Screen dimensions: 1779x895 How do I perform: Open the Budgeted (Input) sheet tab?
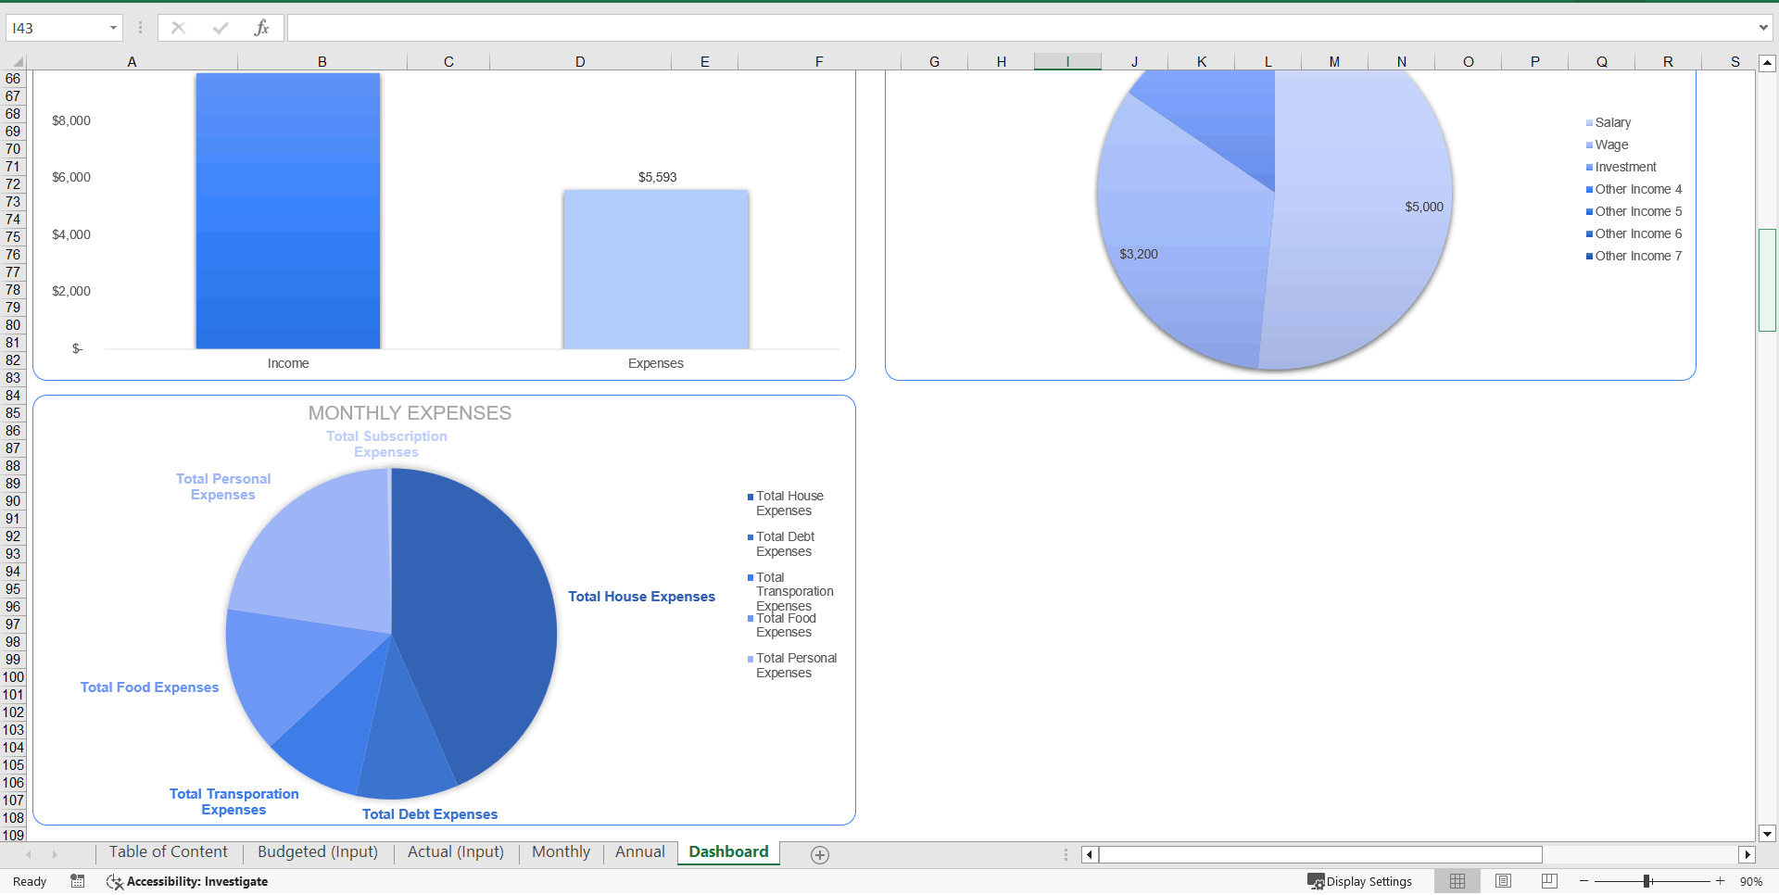(x=318, y=851)
